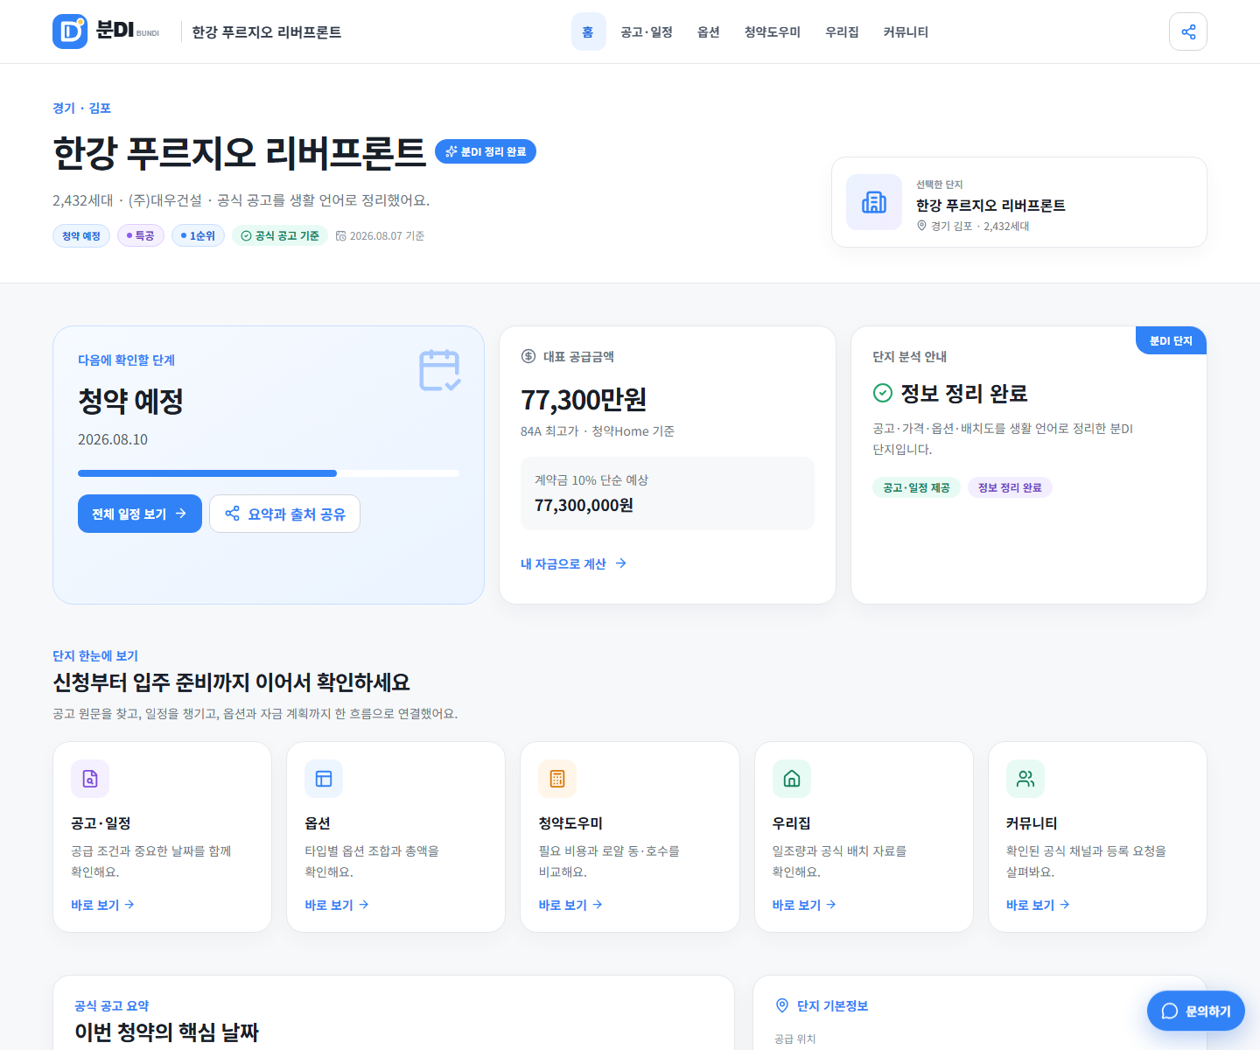Image resolution: width=1260 pixels, height=1050 pixels.
Task: Open 바로 보기 in 공고·일정 card
Action: click(x=102, y=905)
